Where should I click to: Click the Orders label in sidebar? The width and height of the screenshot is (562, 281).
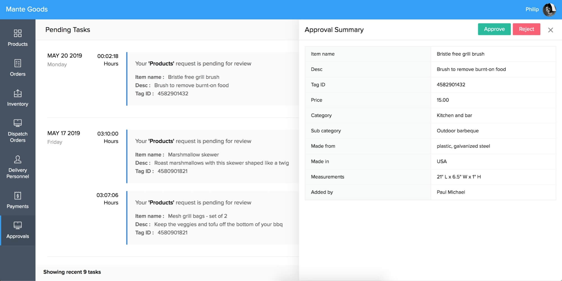click(x=18, y=74)
